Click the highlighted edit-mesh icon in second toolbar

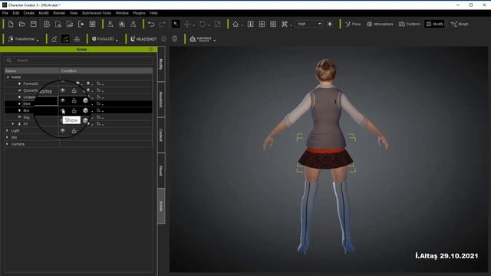click(x=65, y=39)
